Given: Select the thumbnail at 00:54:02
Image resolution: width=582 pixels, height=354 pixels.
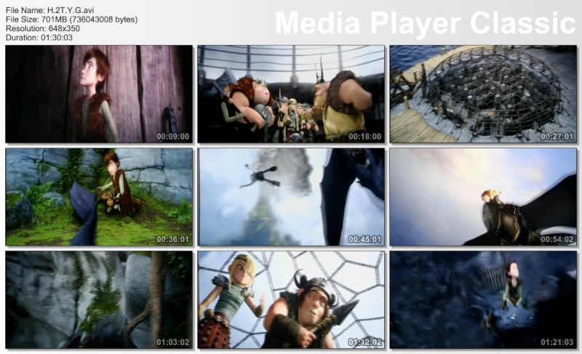Looking at the screenshot, I should click(483, 197).
